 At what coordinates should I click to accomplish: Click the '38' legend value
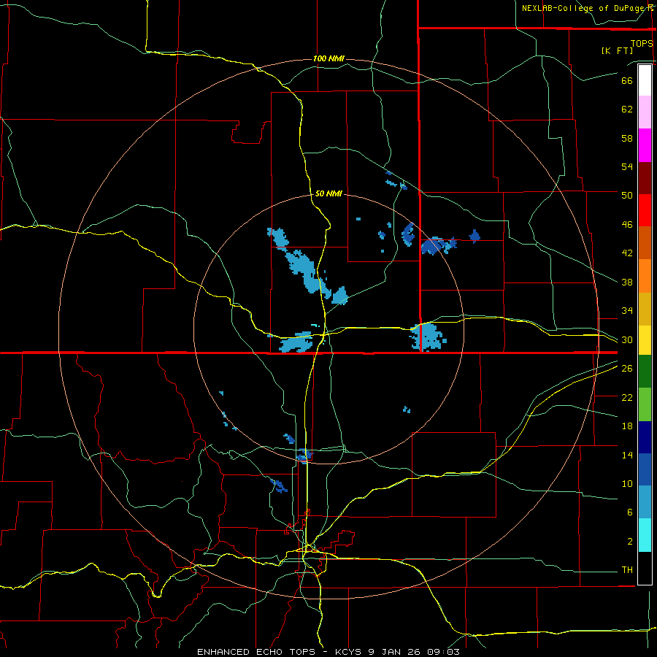click(627, 282)
